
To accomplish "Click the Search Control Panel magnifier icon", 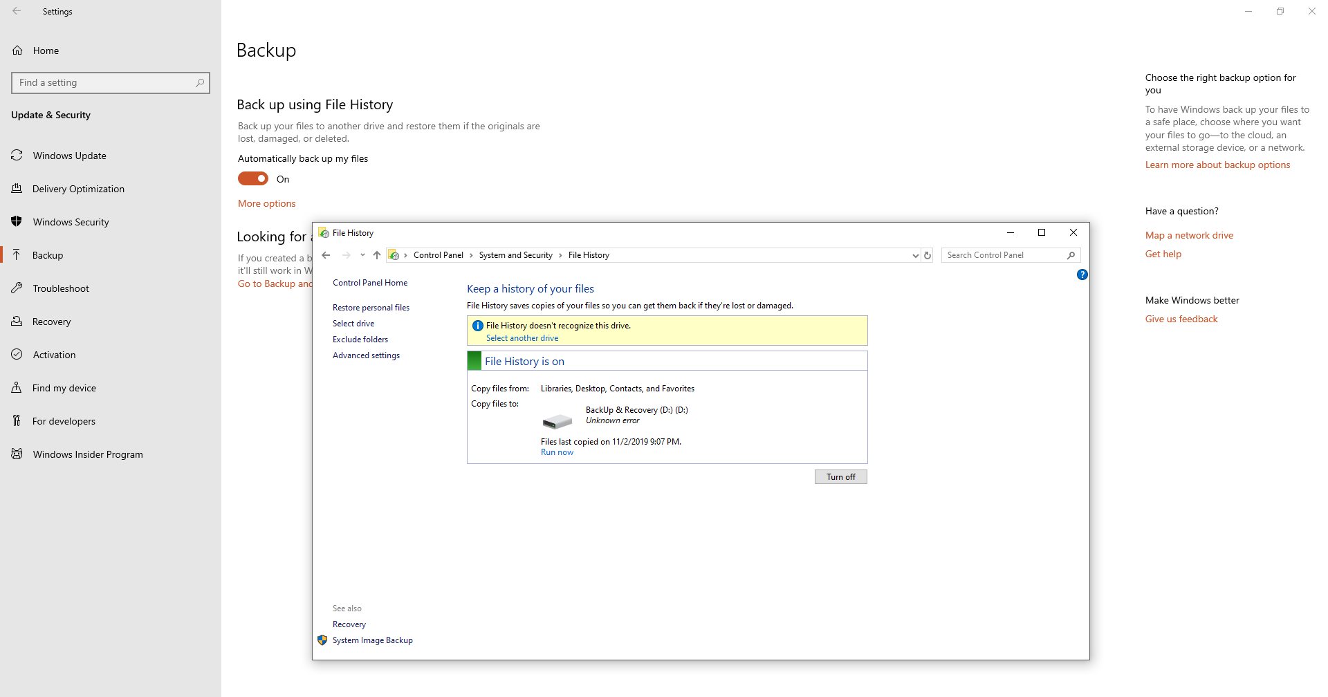I will click(1071, 255).
